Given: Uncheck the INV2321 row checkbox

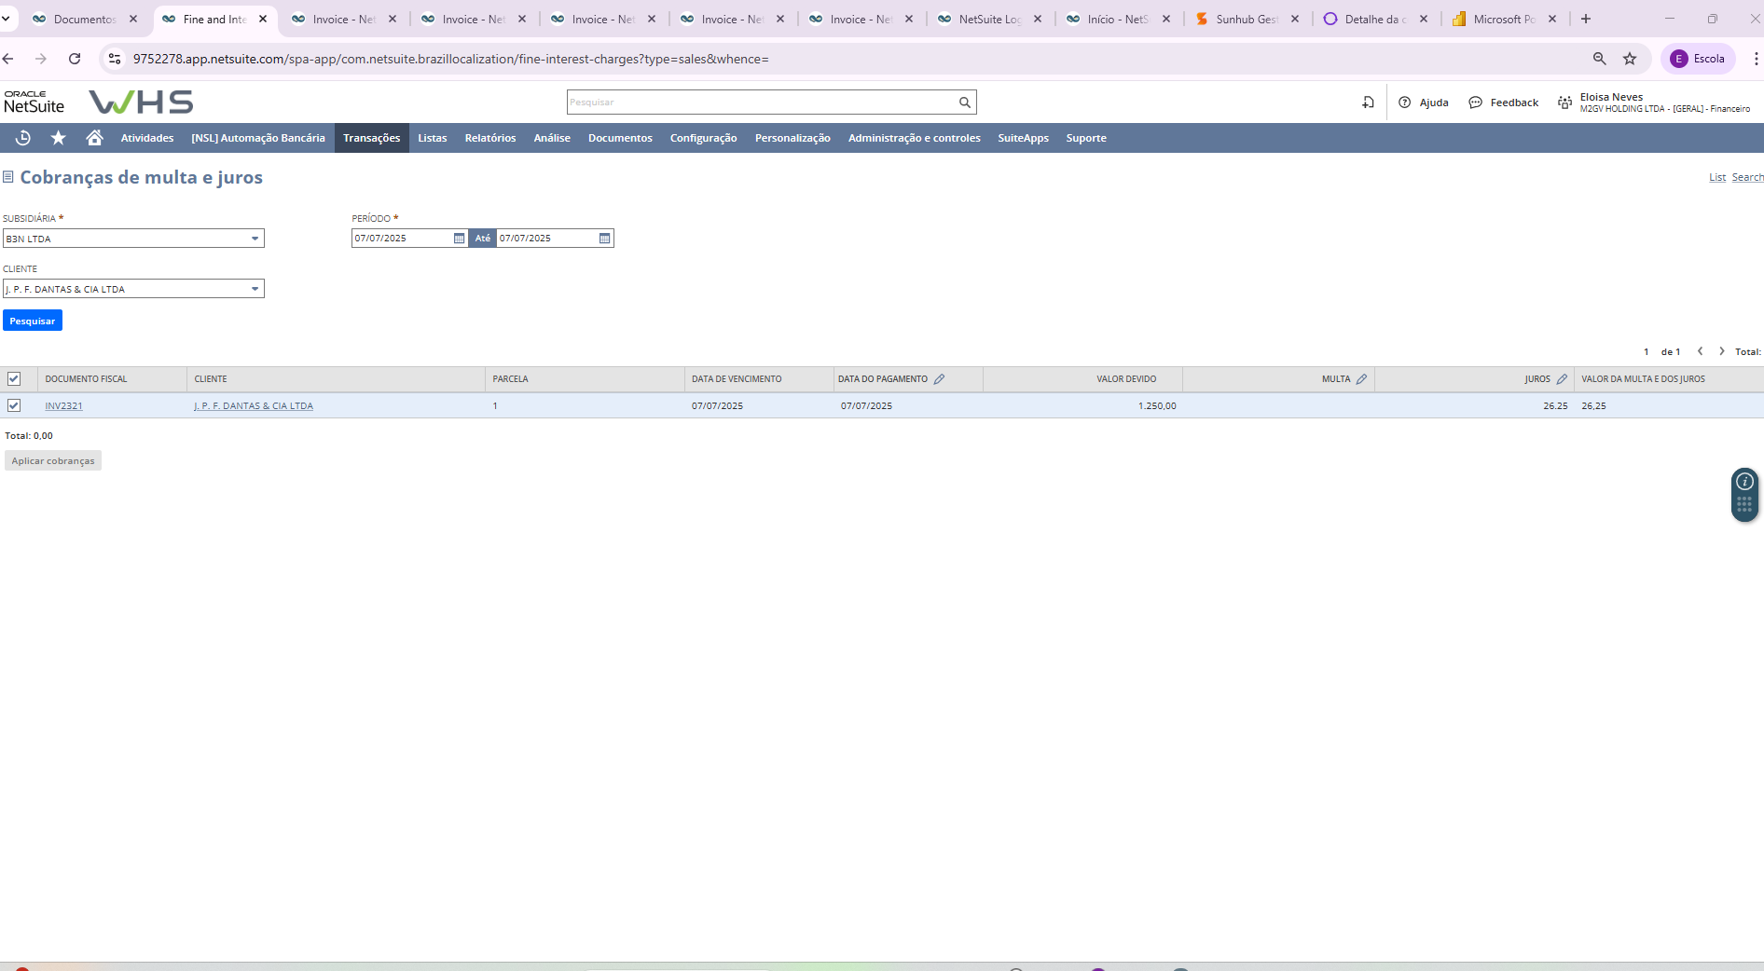Looking at the screenshot, I should tap(14, 405).
